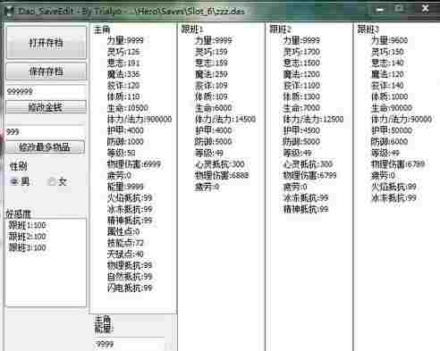Click the 修改金钱 button
This screenshot has width=440, height=351.
tap(47, 107)
